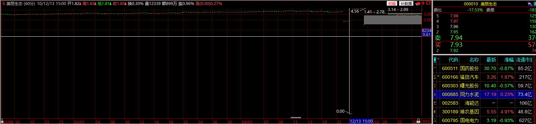536x124 pixels.
Task: Click the sell level 5 price 7.98
Action: [454, 16]
